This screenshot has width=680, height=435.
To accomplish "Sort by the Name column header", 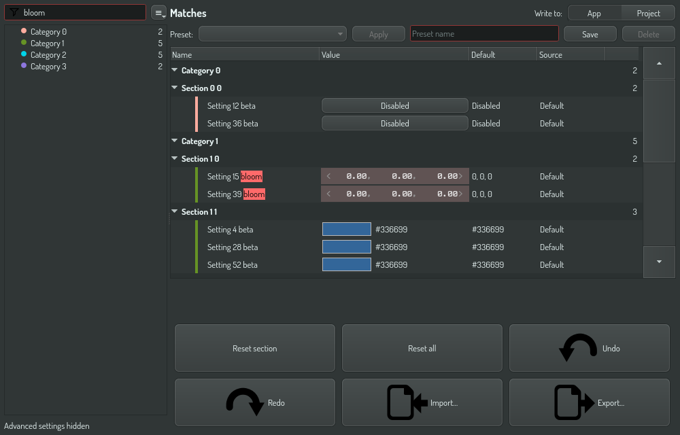I will 245,54.
